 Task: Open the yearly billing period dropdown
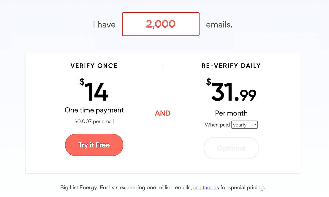(244, 125)
